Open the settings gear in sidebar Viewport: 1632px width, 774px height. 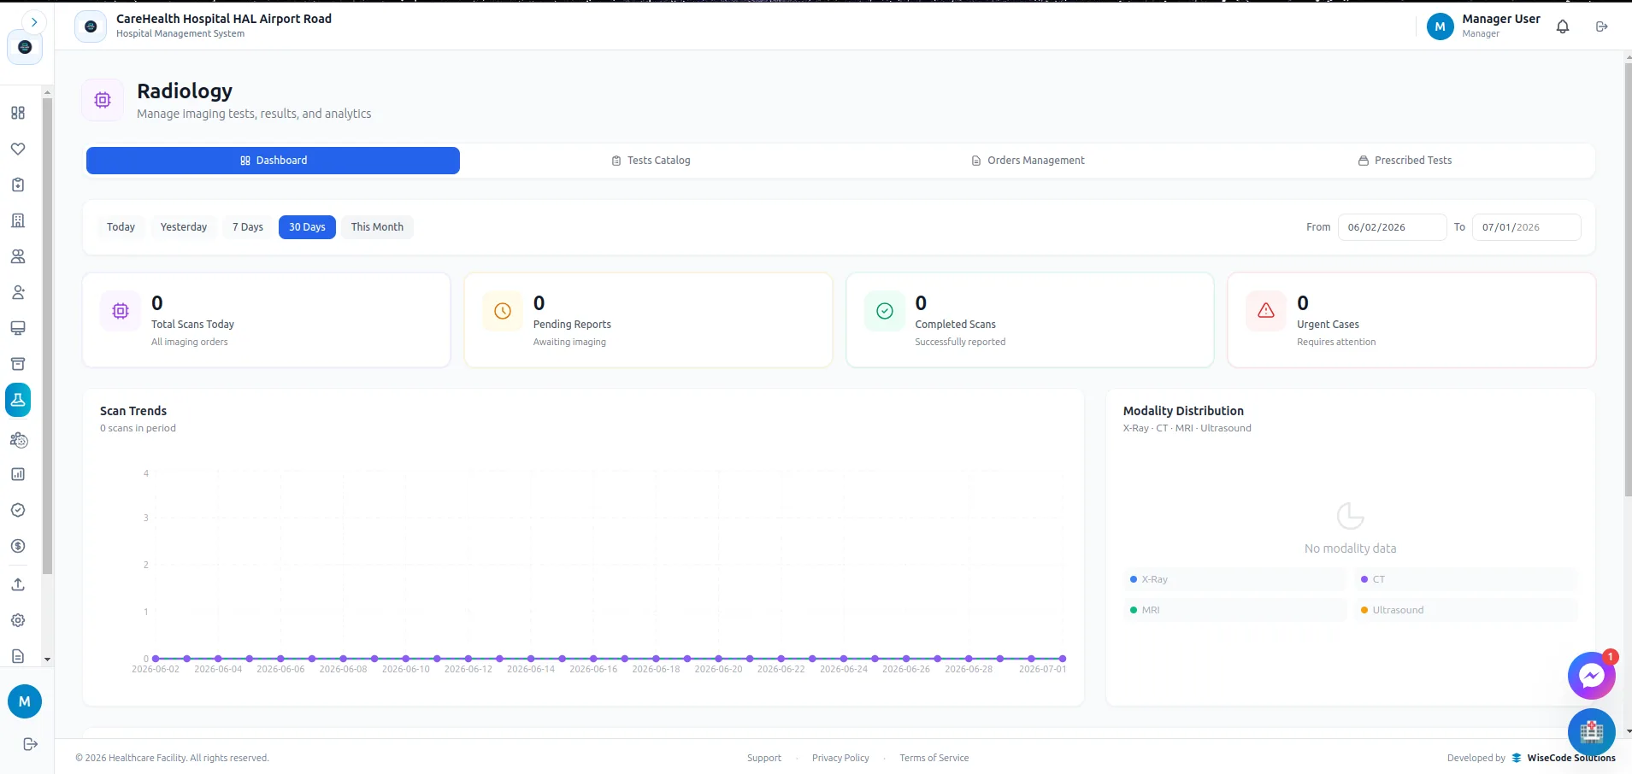coord(18,620)
